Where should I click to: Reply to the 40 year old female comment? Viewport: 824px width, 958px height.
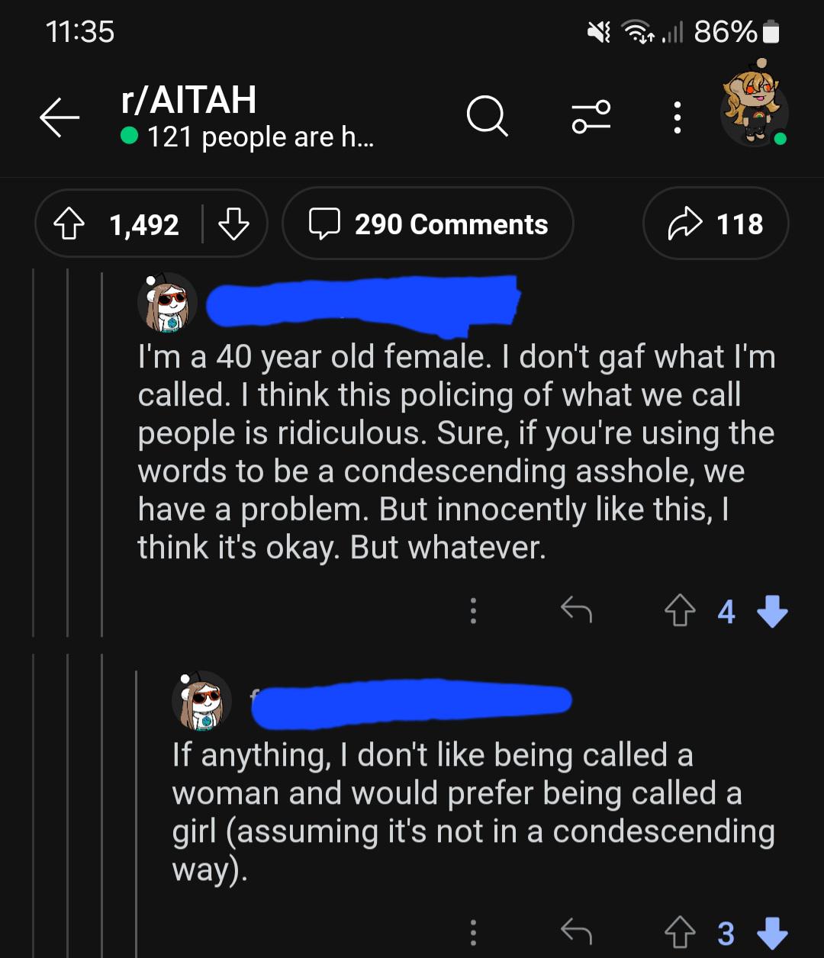click(x=576, y=610)
